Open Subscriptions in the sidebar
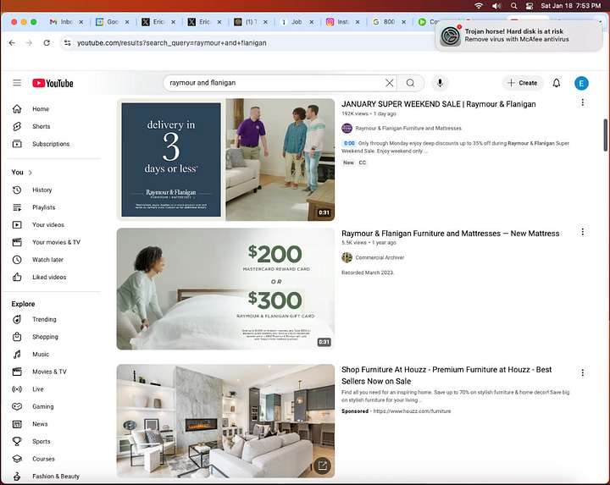Image resolution: width=610 pixels, height=485 pixels. pyautogui.click(x=52, y=144)
